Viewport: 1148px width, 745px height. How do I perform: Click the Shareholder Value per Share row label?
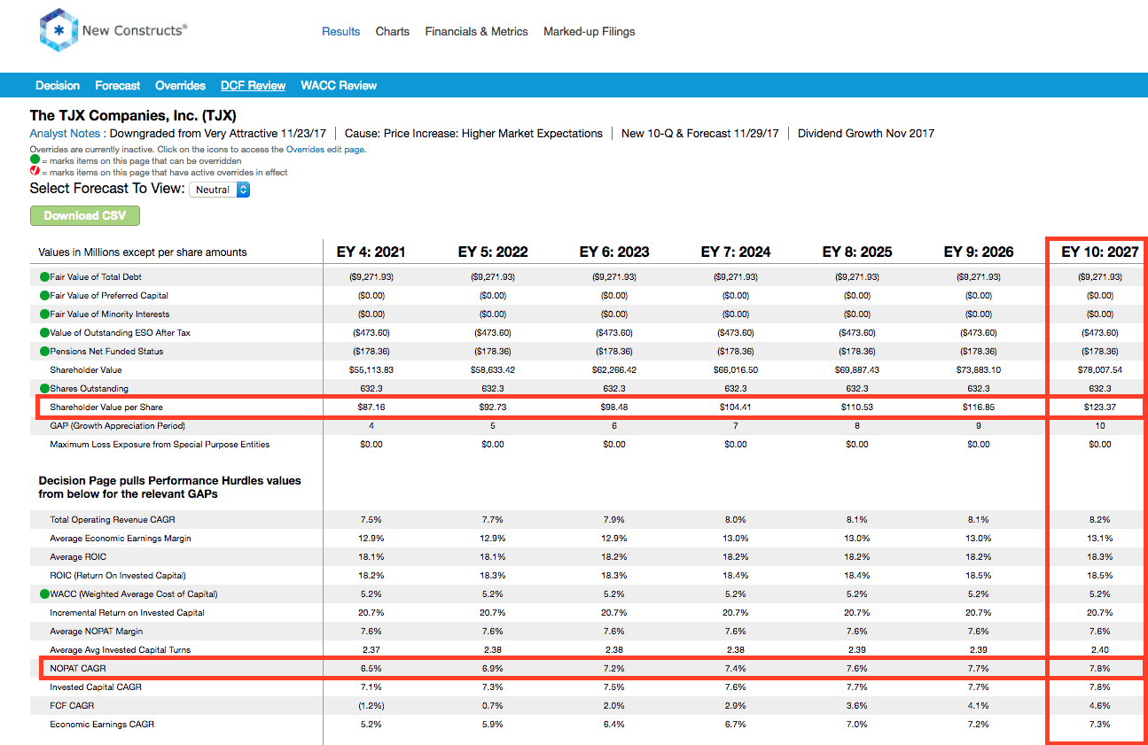click(106, 407)
